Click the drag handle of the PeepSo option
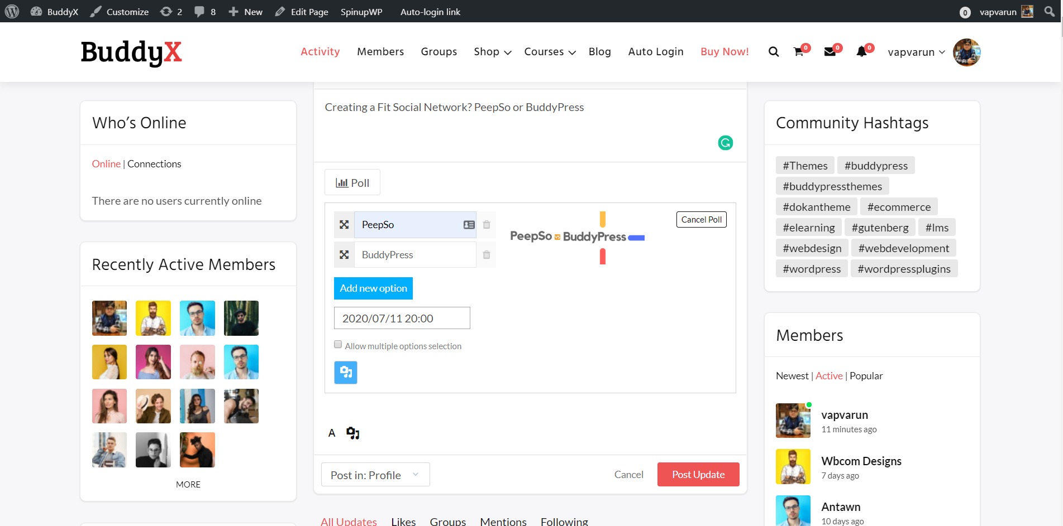The image size is (1063, 526). (x=344, y=224)
